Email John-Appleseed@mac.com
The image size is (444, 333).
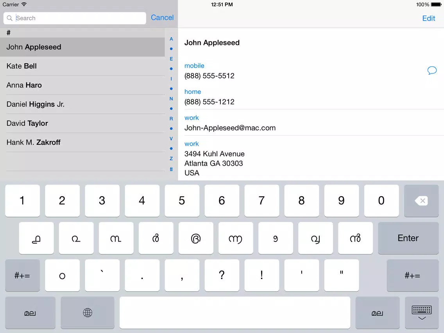tap(230, 128)
